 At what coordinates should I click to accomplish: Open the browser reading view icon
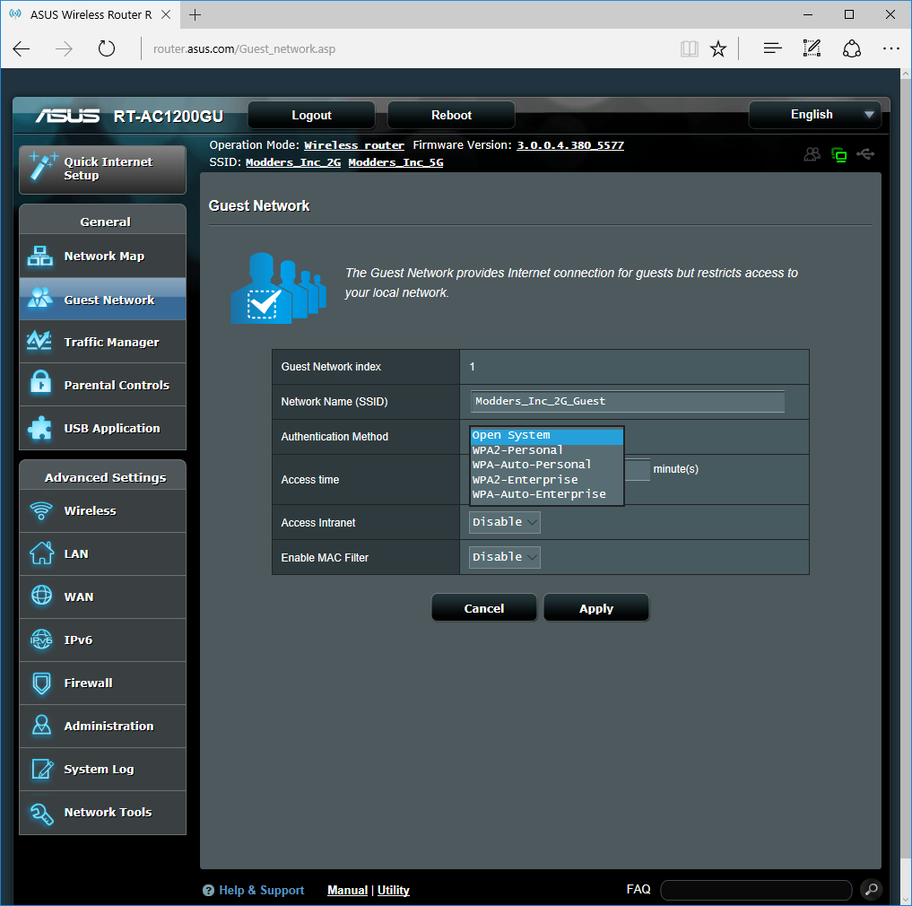690,48
